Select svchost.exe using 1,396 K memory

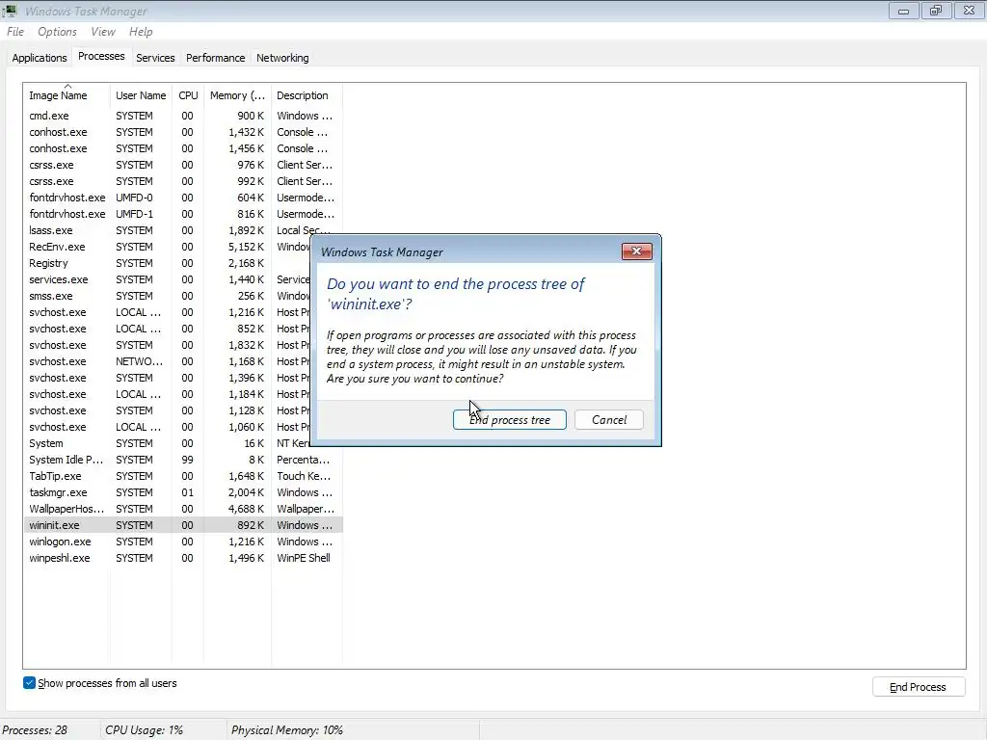(167, 378)
